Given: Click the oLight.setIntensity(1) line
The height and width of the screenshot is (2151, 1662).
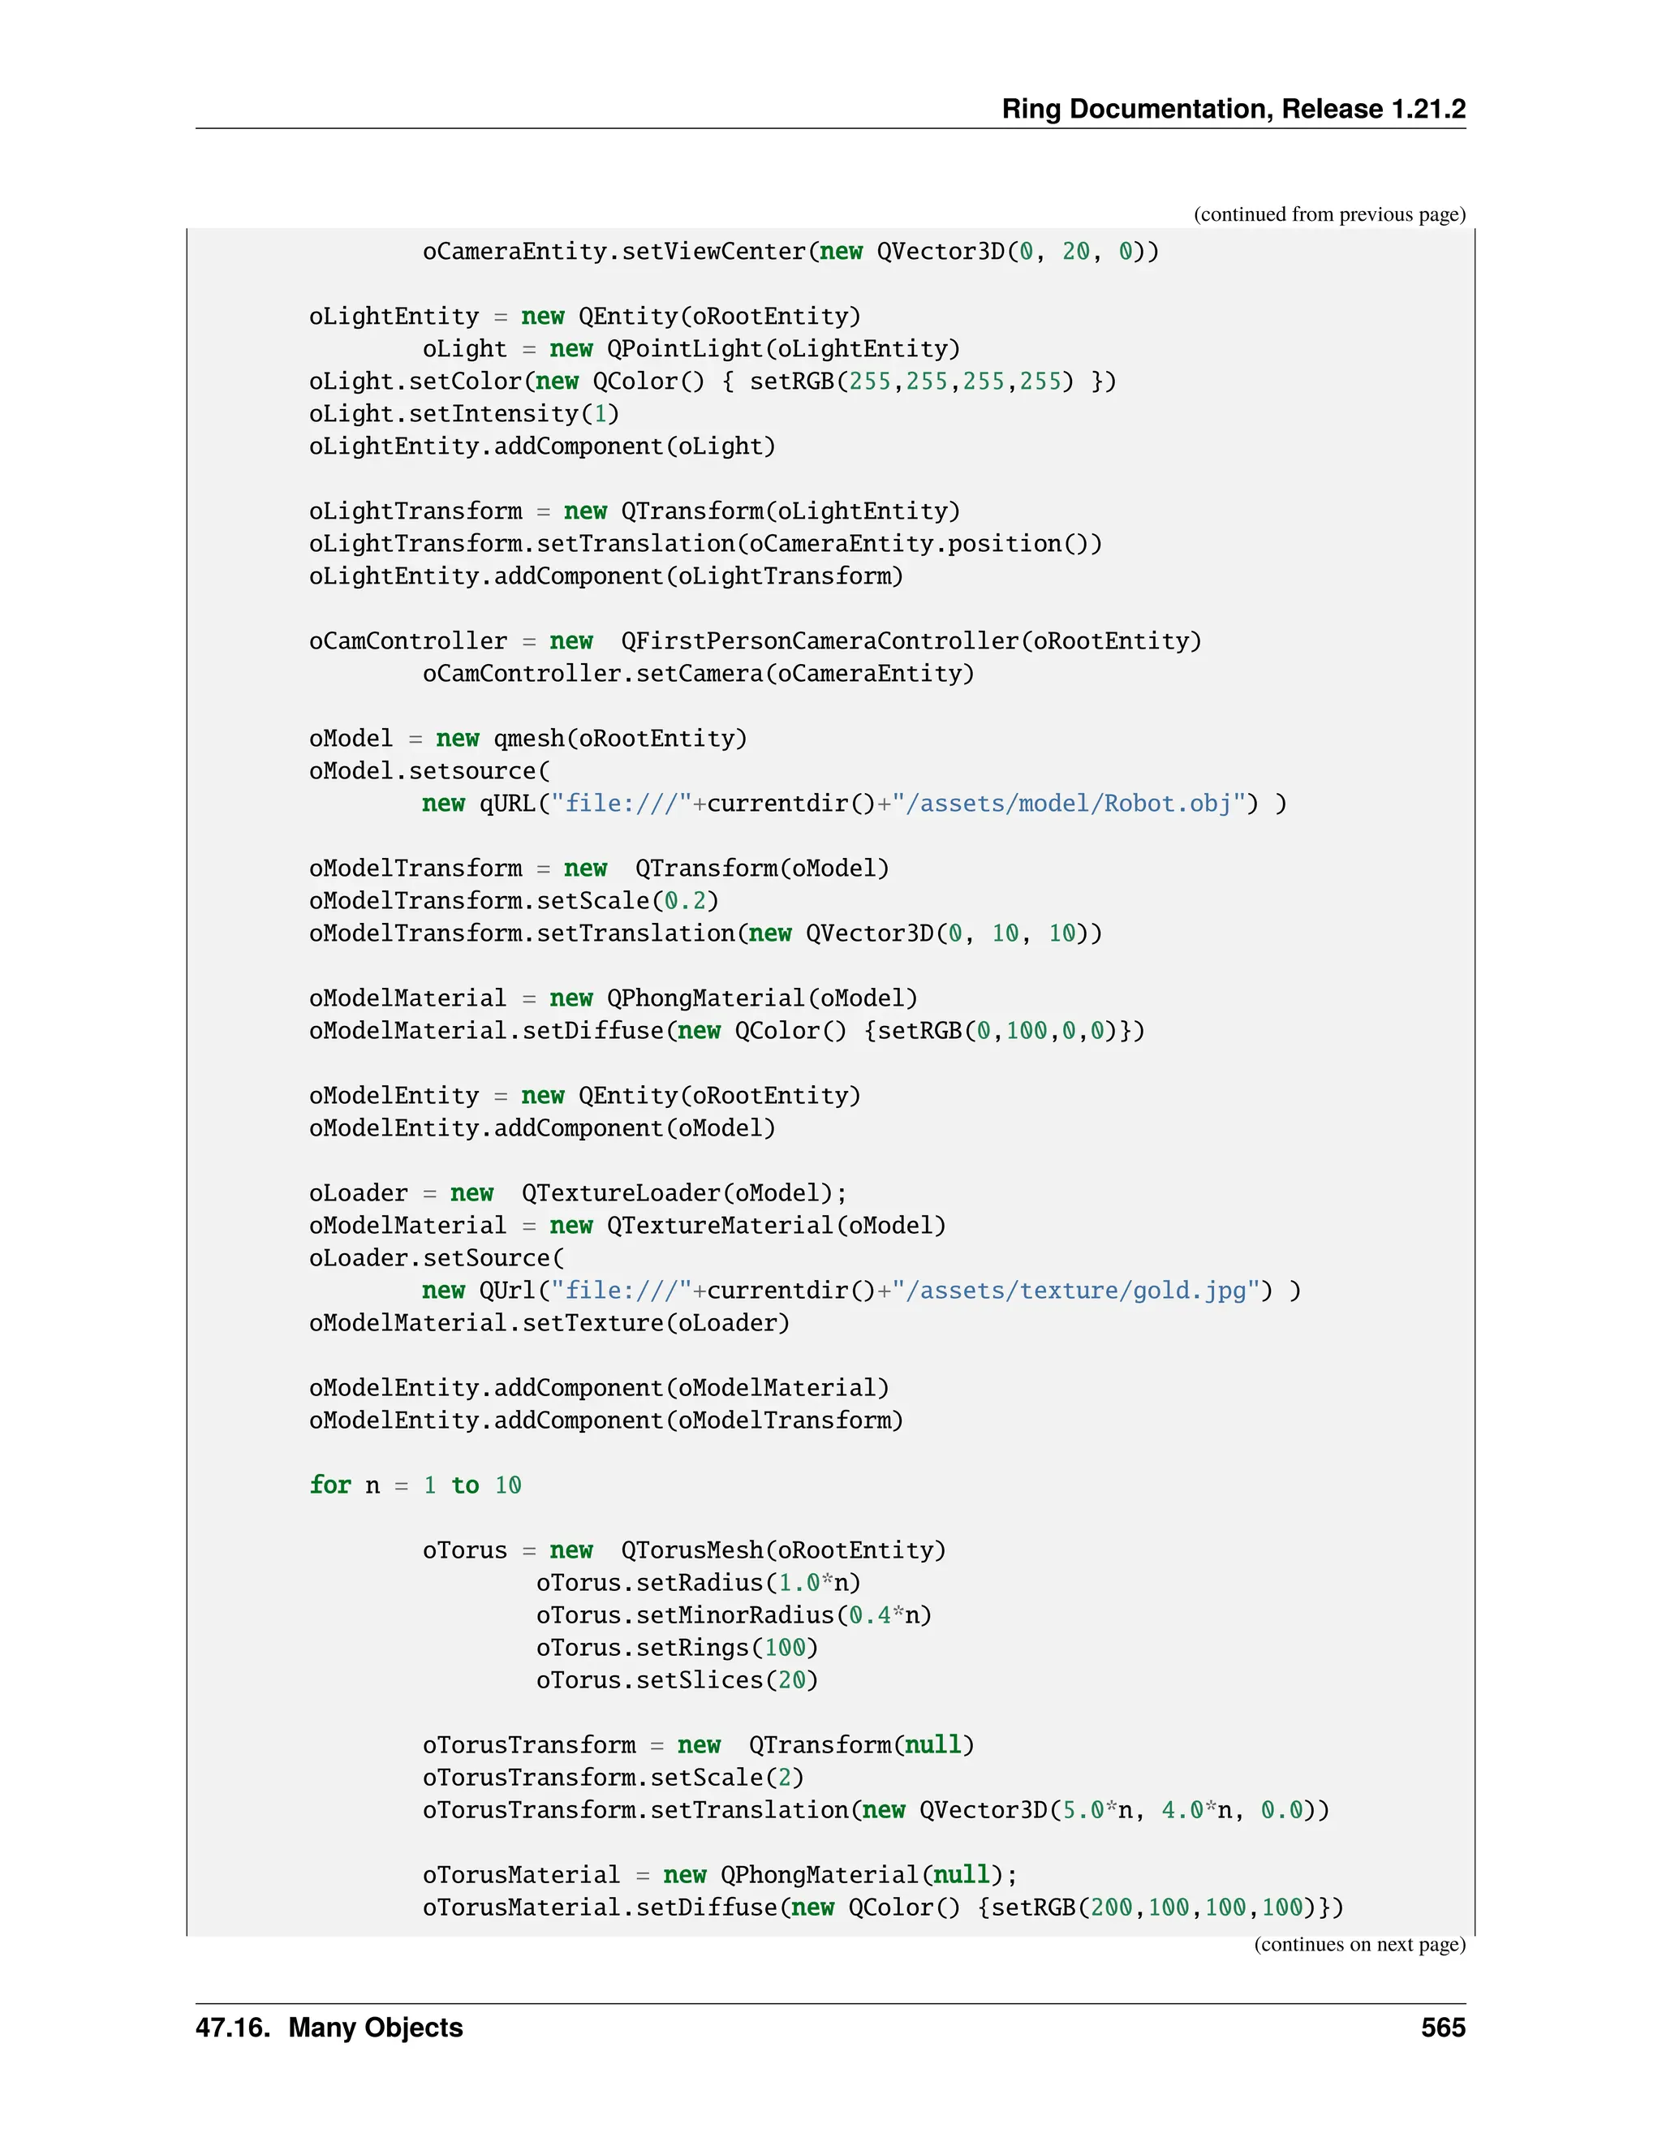Looking at the screenshot, I should tap(463, 414).
